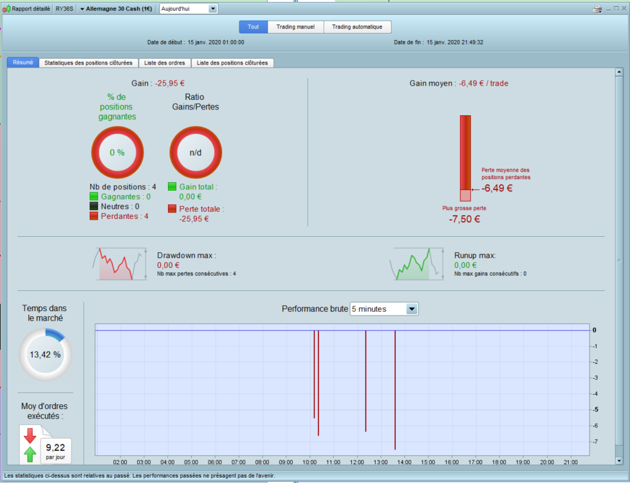Click the Temps dans le marché donut gauge
This screenshot has width=630, height=483.
pyautogui.click(x=45, y=354)
